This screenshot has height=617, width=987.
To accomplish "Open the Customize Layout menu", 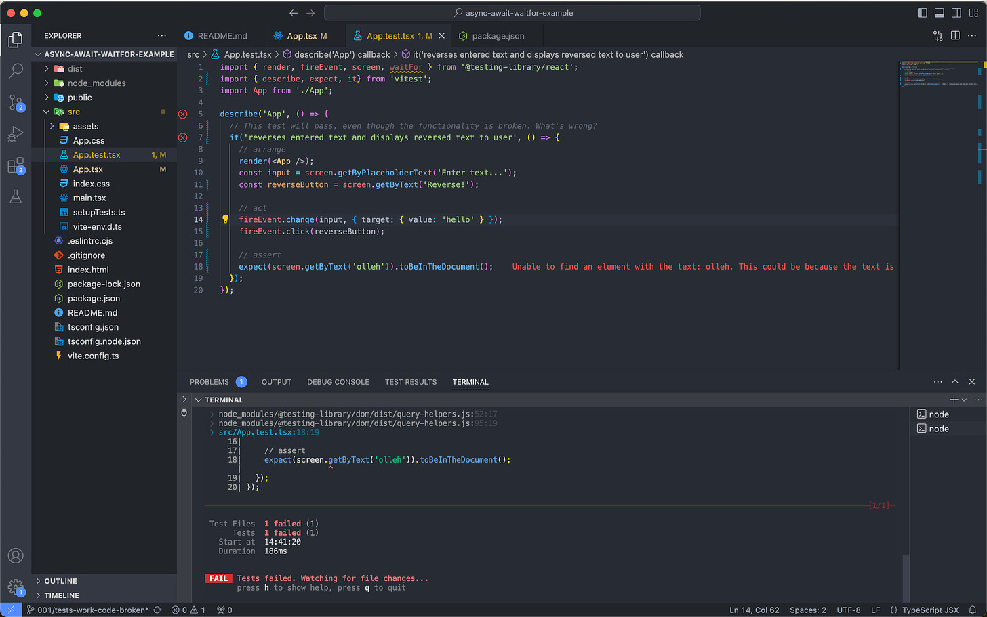I will point(973,13).
